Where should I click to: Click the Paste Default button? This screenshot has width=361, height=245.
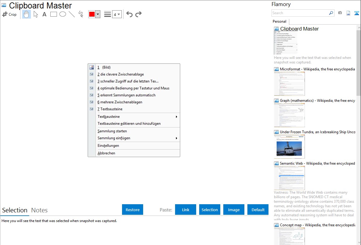click(x=258, y=210)
